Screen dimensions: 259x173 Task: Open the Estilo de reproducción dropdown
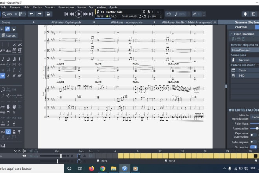pos(255,117)
